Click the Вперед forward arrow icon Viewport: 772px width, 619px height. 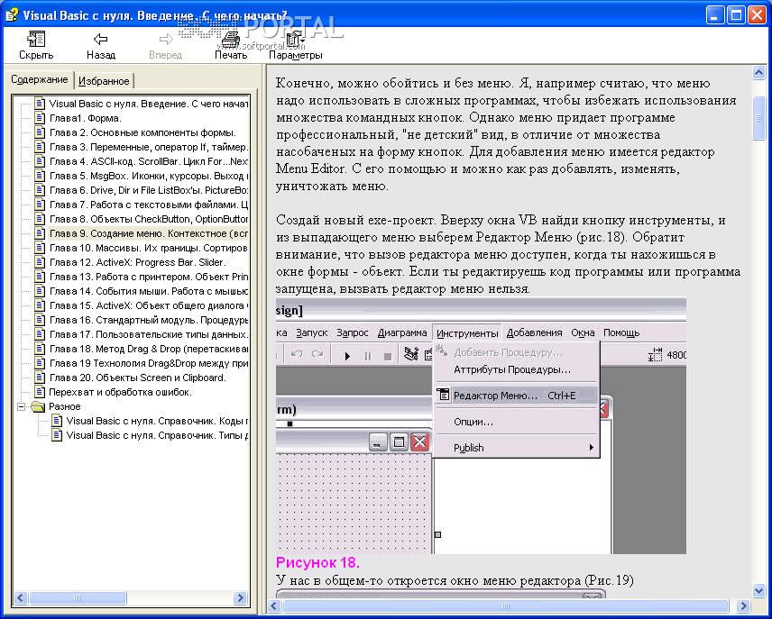165,39
